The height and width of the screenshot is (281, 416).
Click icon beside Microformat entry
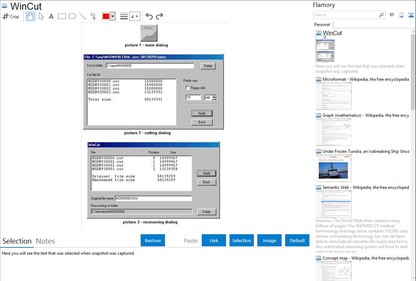click(318, 79)
